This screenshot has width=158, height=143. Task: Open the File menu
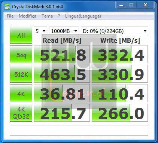[10, 16]
